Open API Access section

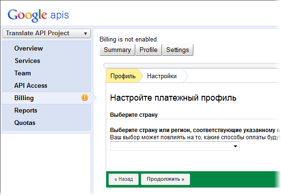[30, 85]
